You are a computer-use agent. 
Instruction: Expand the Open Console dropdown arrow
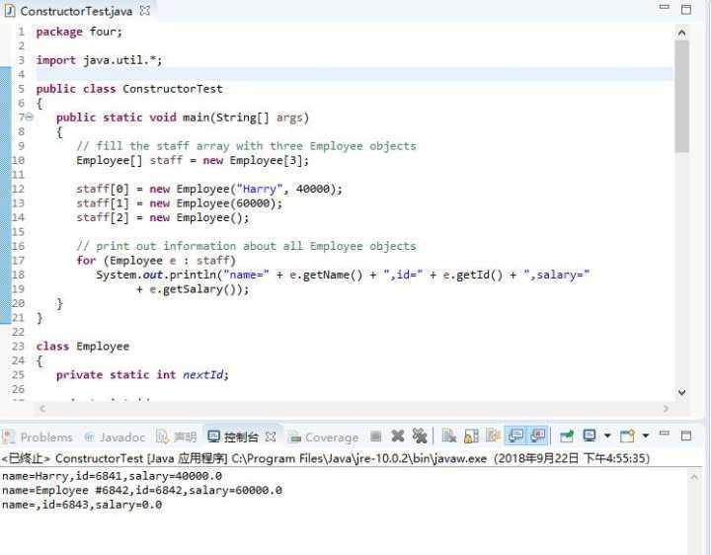tap(645, 436)
